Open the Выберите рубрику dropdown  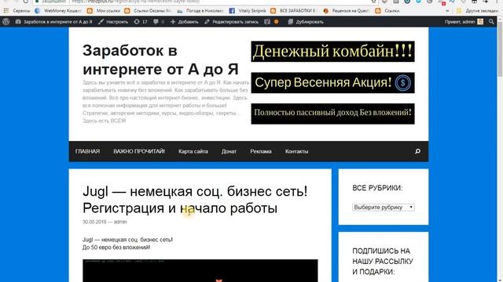384,207
